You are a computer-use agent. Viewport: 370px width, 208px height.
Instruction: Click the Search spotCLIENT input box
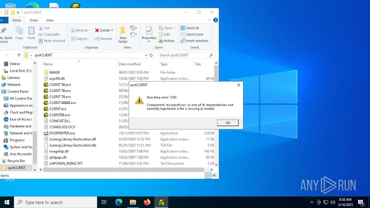[x=186, y=55]
